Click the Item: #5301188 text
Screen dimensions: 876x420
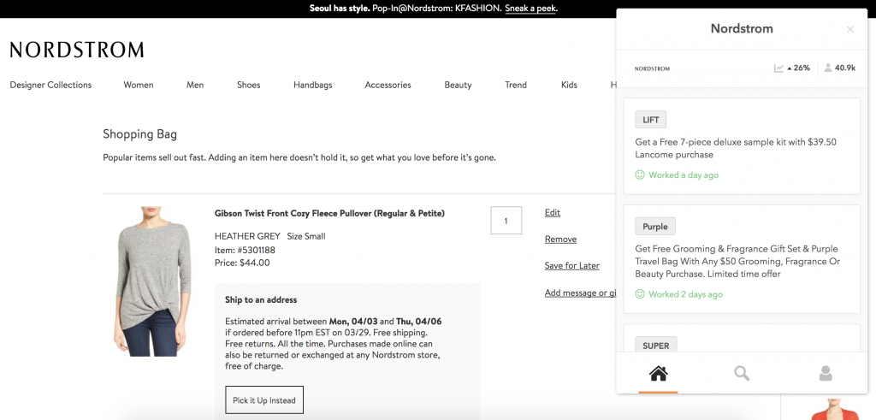245,250
